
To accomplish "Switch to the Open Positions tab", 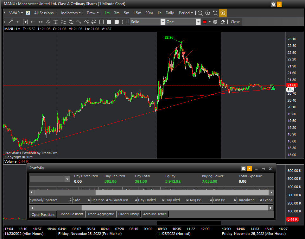I will pos(43,215).
